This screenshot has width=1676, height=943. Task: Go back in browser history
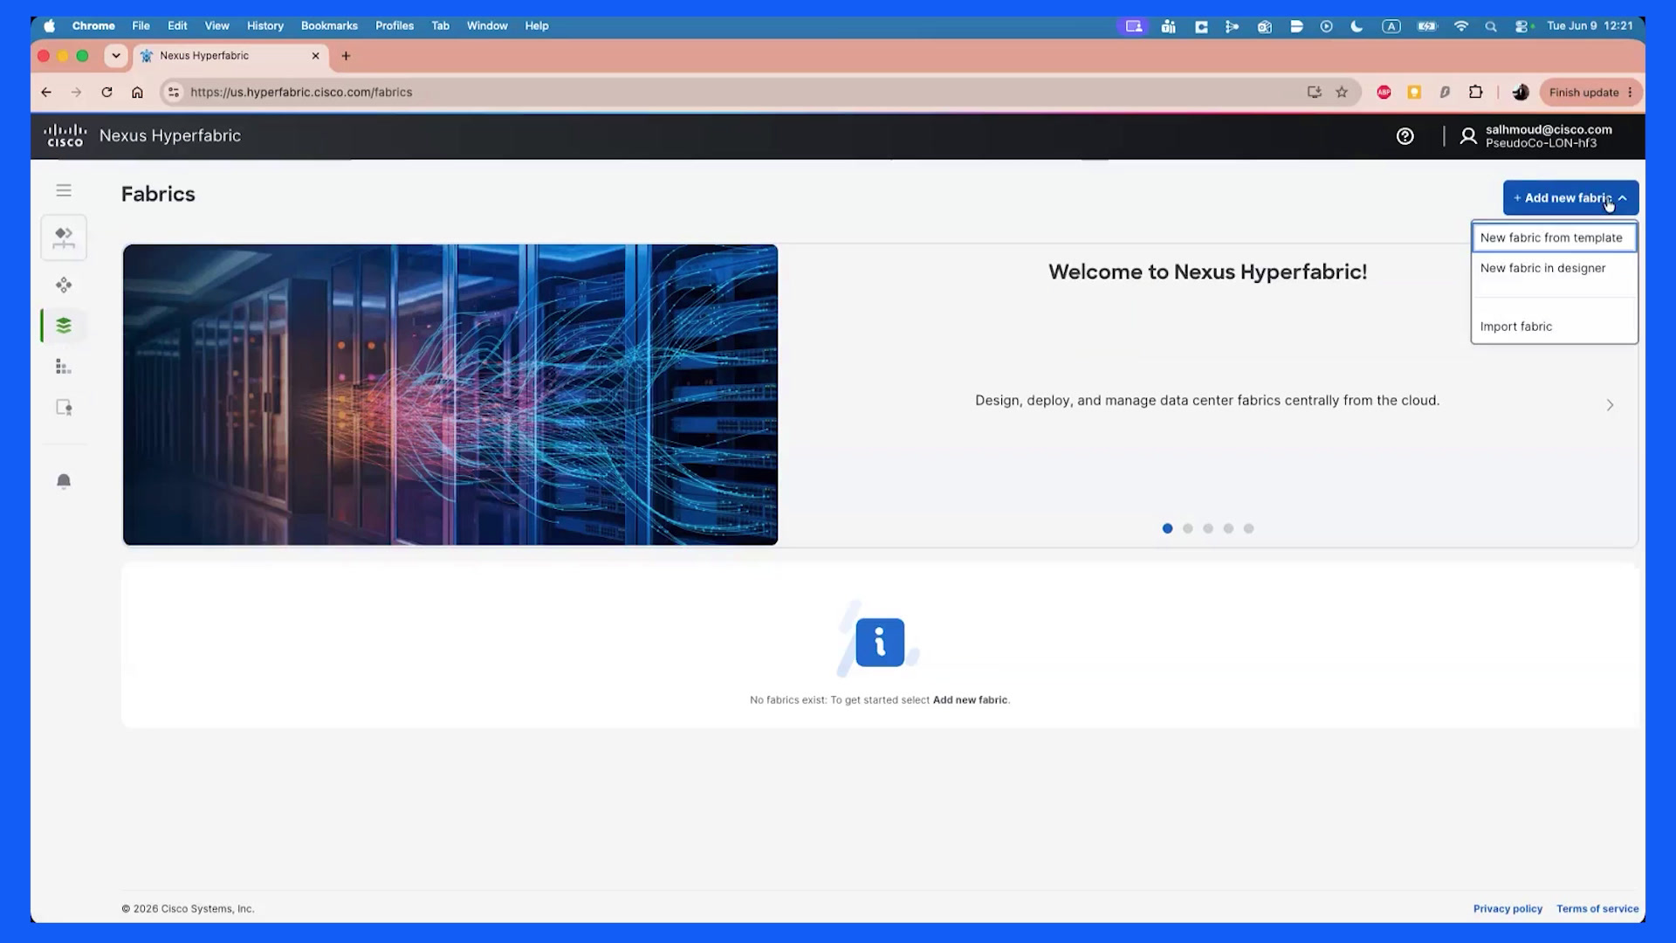(46, 92)
